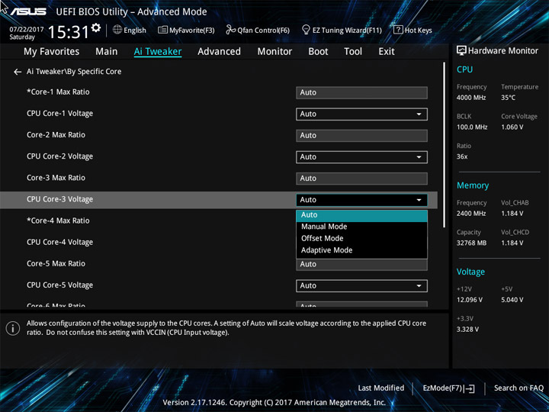
Task: Expand the CPU Core-5 Voltage dropdown
Action: point(361,286)
